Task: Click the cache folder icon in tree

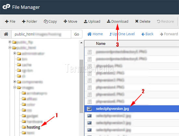Action: coord(19,65)
